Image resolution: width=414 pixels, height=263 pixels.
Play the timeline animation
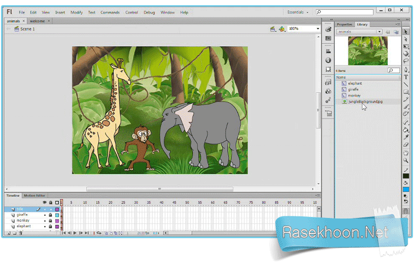(x=75, y=233)
